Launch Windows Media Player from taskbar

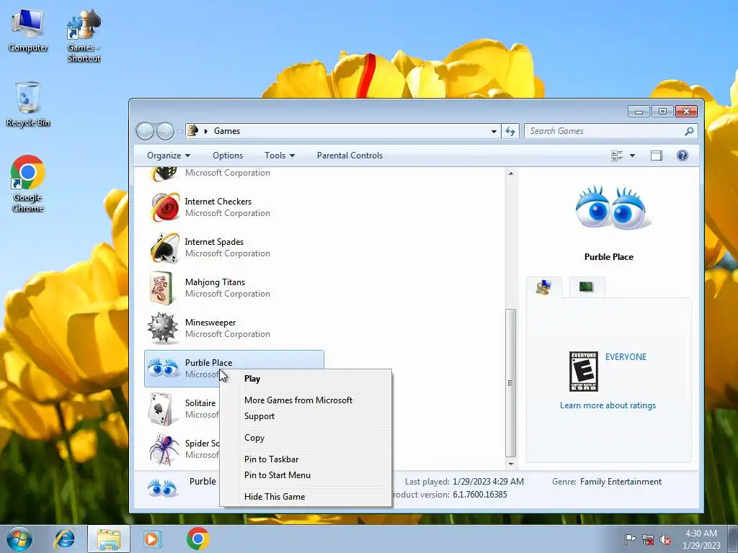(x=152, y=539)
